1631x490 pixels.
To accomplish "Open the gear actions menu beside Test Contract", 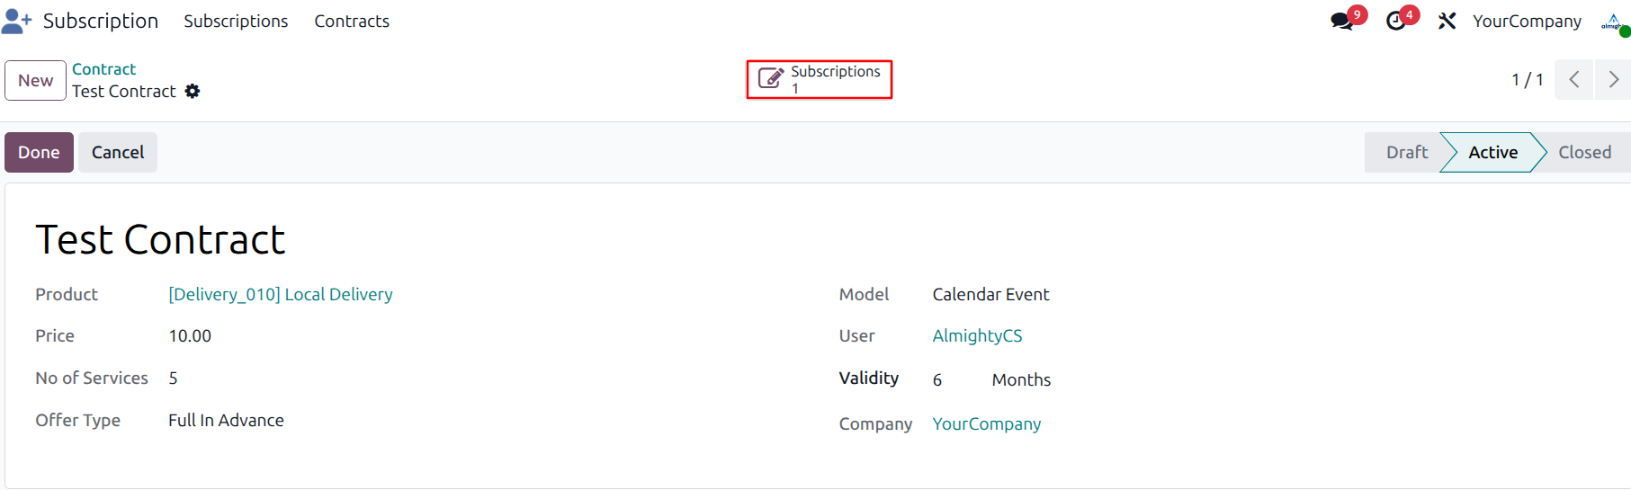I will pyautogui.click(x=193, y=92).
